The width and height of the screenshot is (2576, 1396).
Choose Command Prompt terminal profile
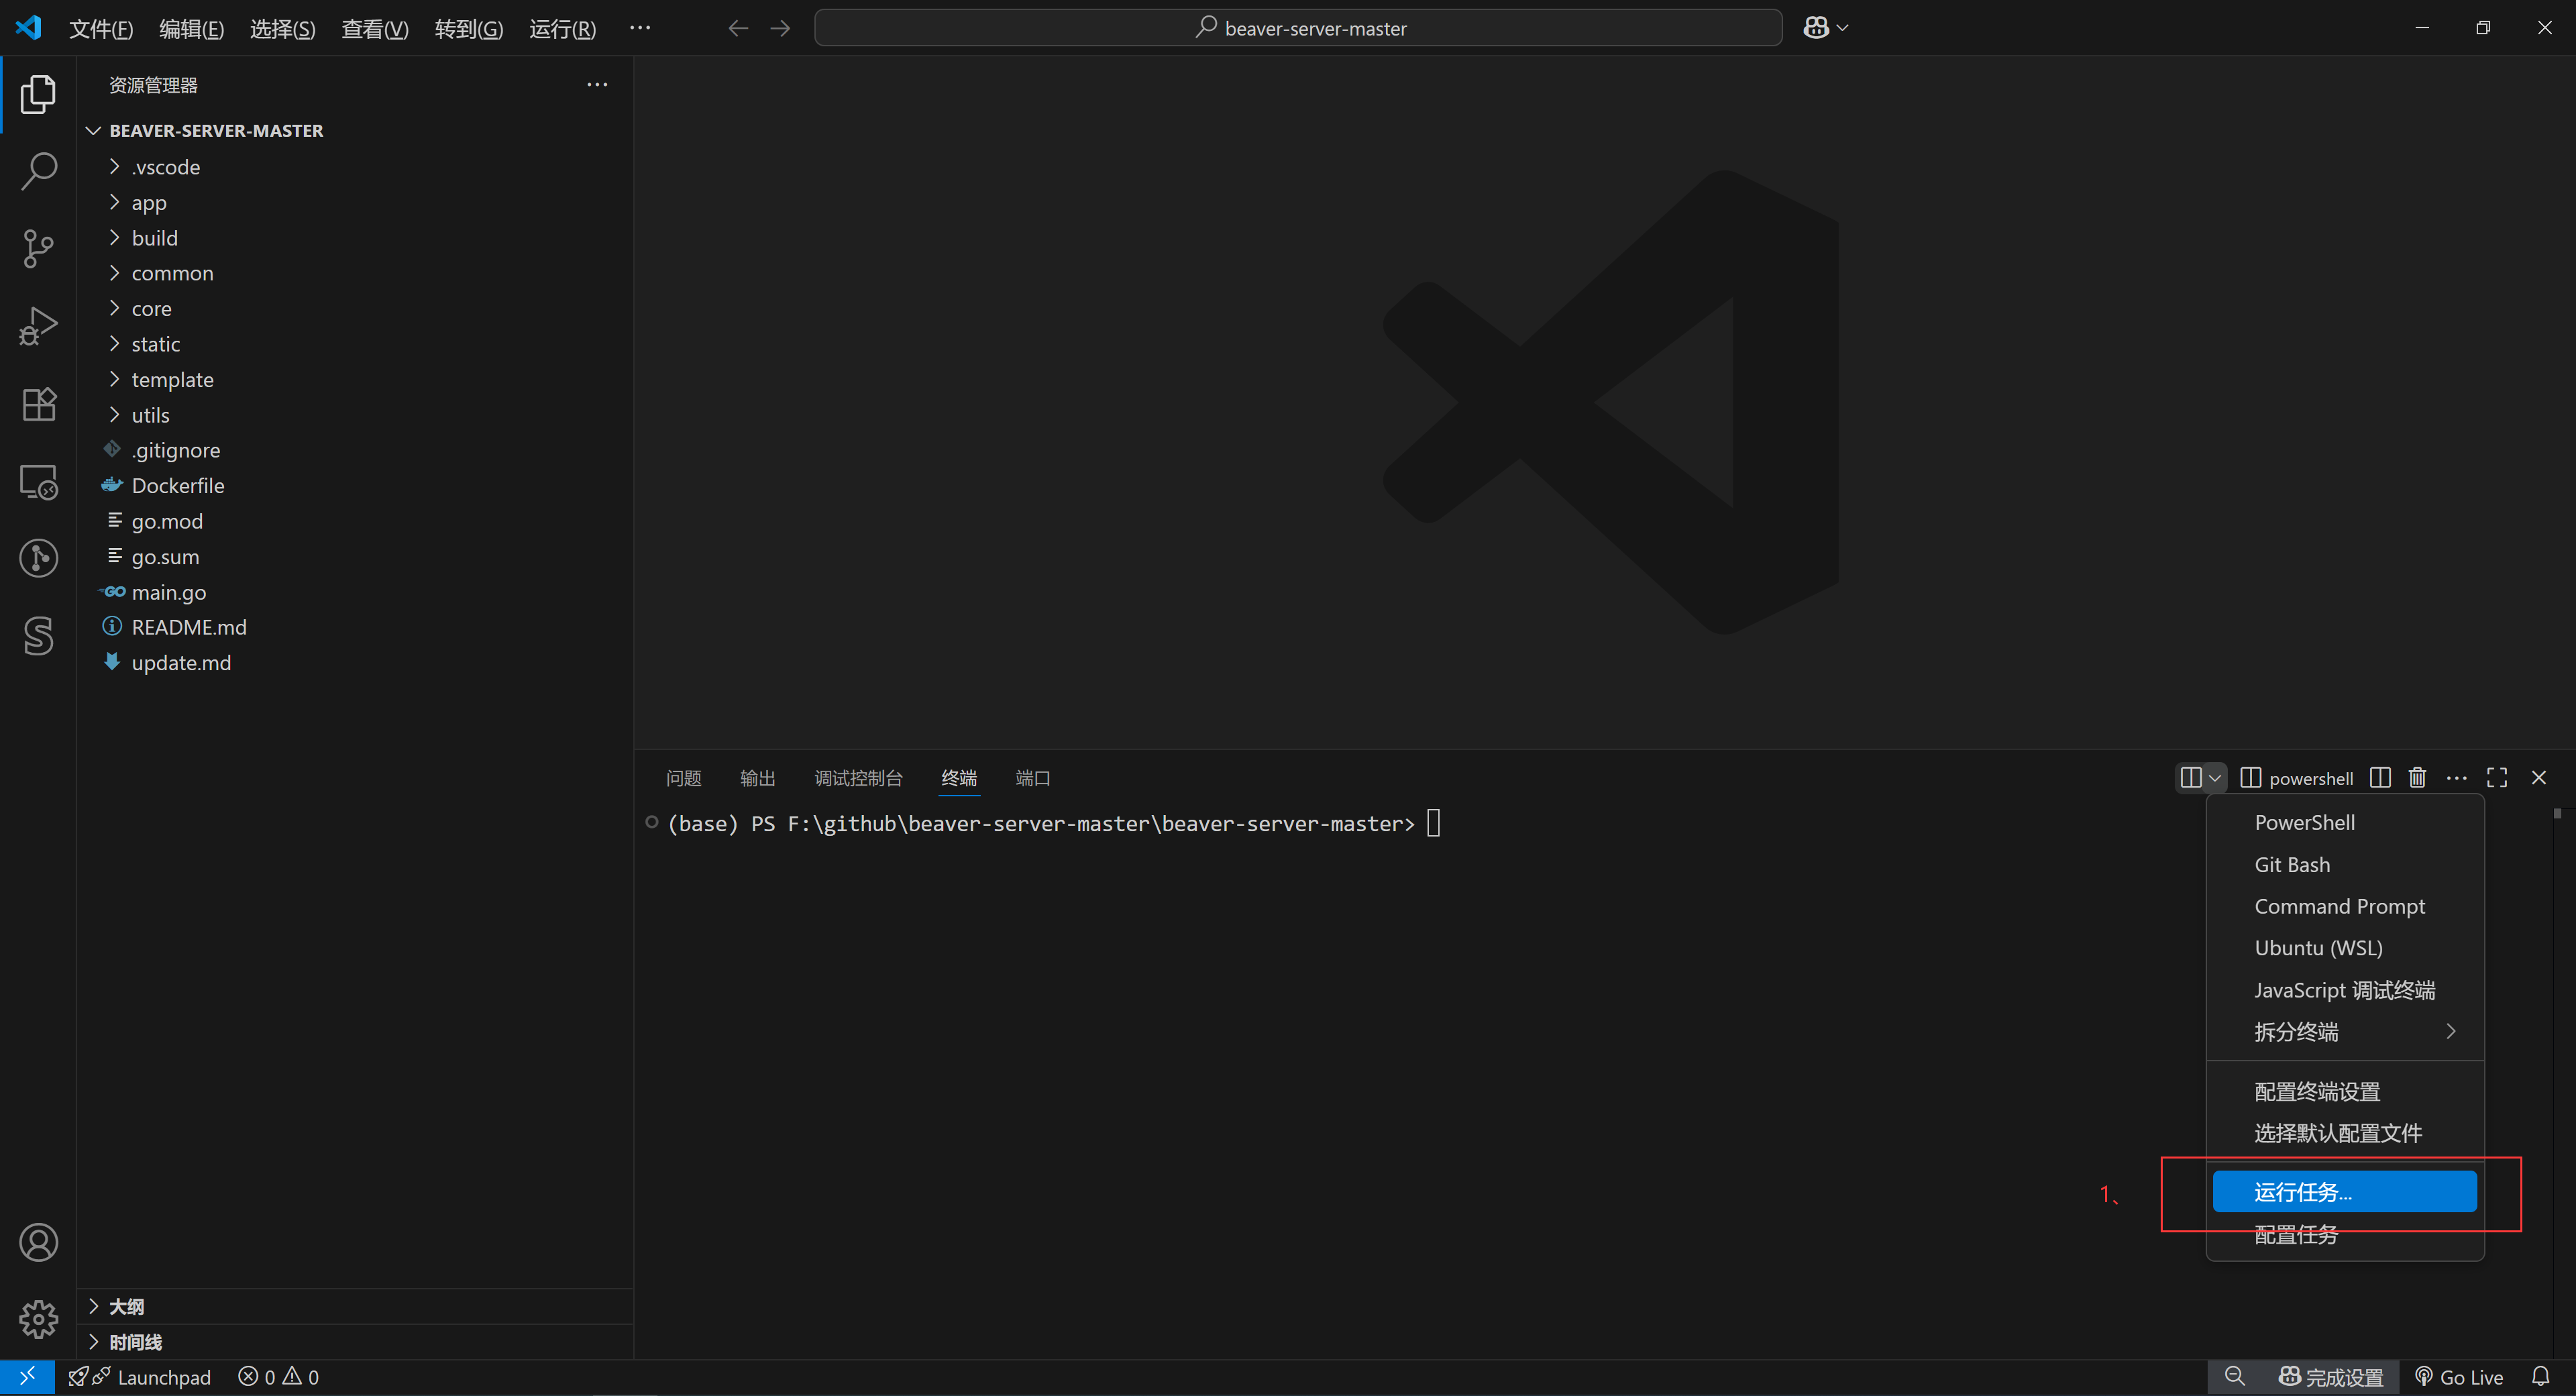click(2345, 906)
